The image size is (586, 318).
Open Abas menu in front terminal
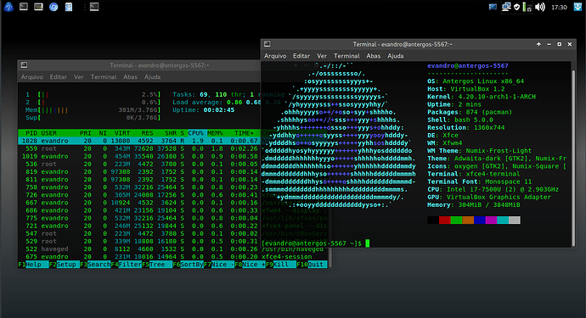point(374,56)
